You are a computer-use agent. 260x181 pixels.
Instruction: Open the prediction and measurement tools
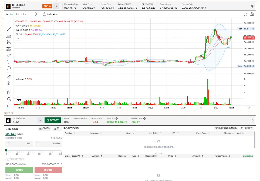[x=9, y=49]
